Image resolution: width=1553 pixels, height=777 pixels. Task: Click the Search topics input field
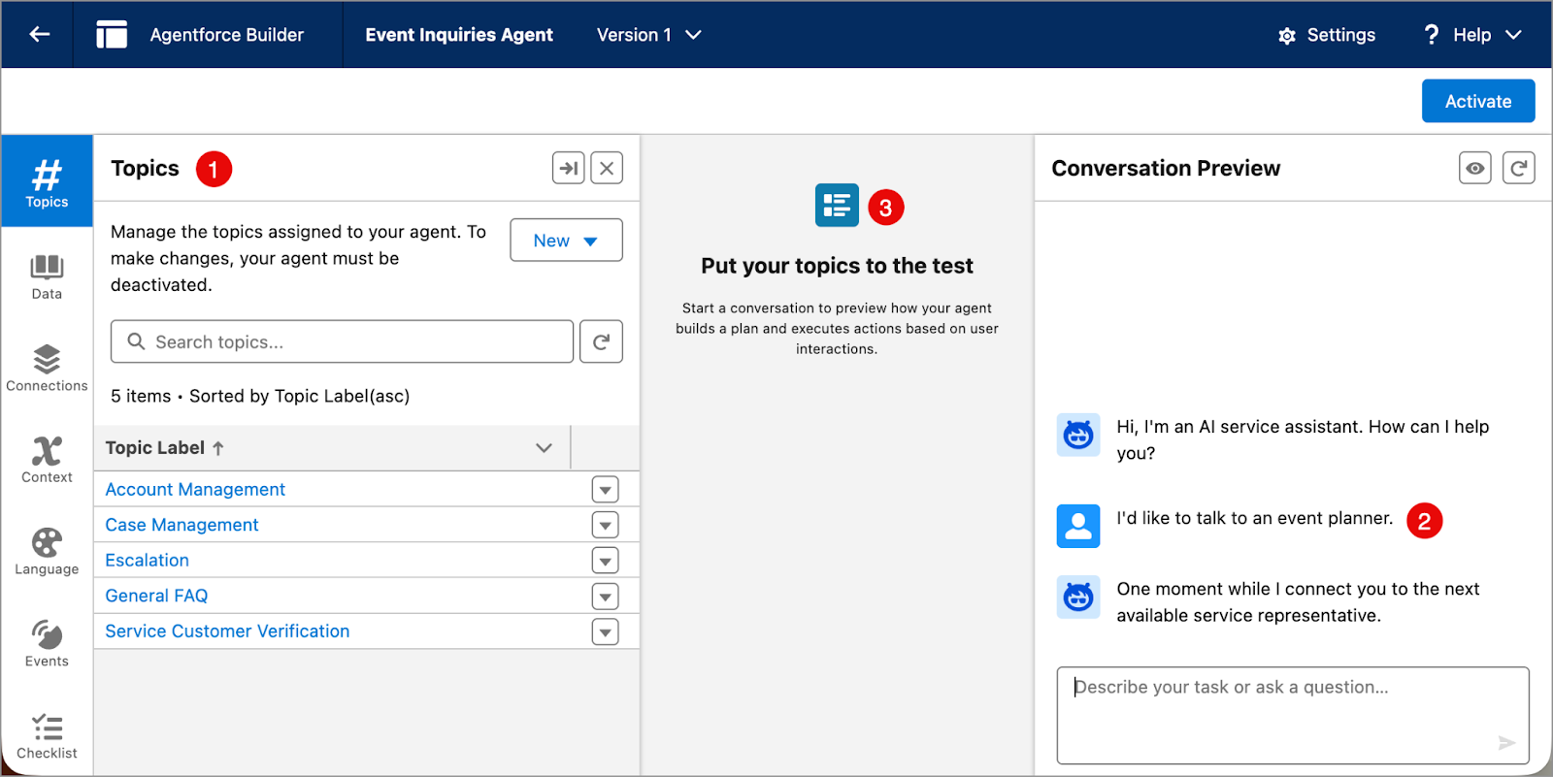pos(342,341)
